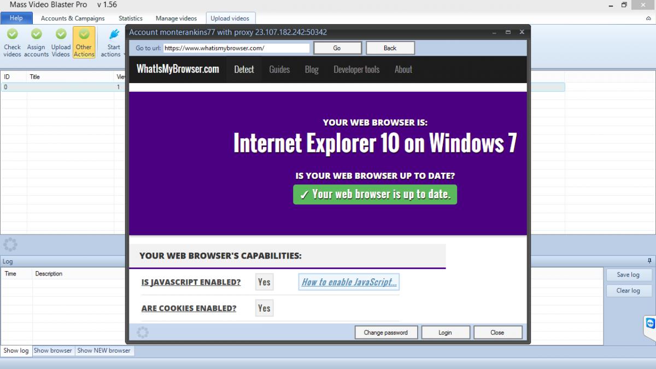Open the Blog navigation item

pos(312,69)
